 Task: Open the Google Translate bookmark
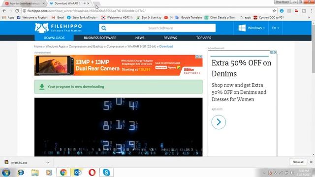coord(189,18)
